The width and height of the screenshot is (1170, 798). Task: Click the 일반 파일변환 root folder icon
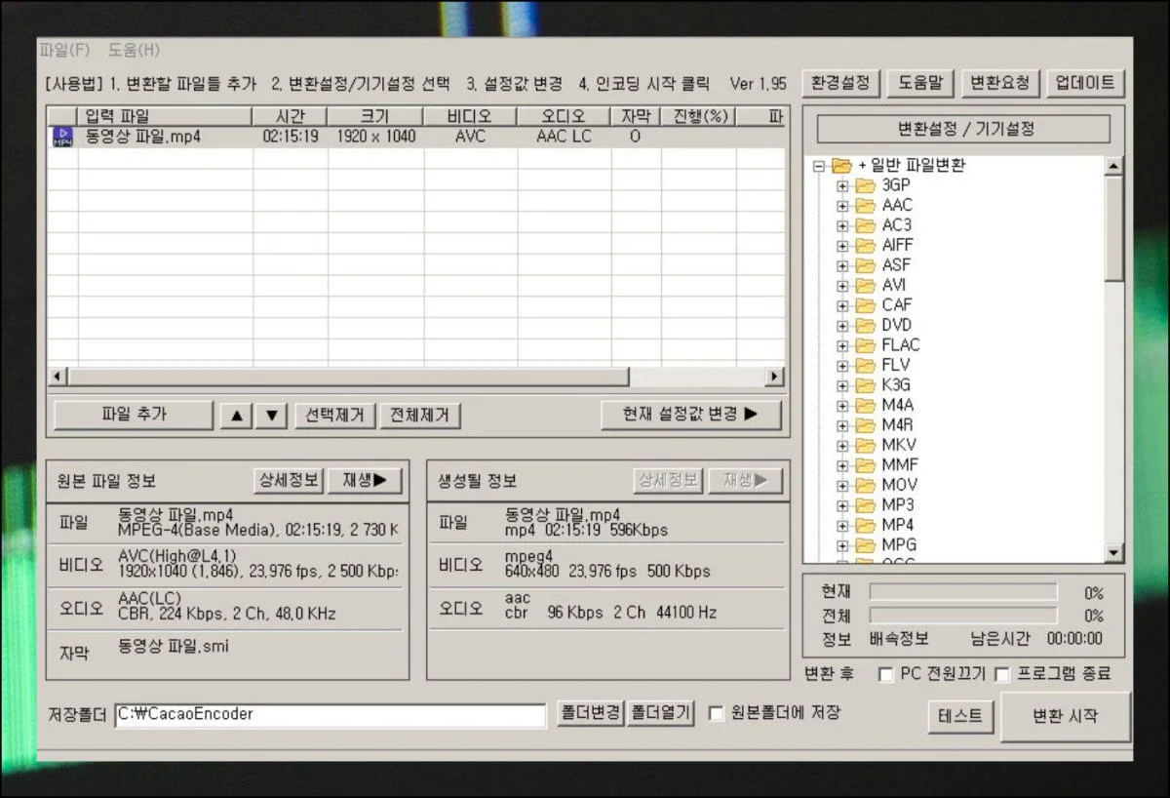coord(841,166)
